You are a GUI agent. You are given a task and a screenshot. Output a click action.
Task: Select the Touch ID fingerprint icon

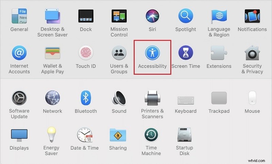[86, 53]
